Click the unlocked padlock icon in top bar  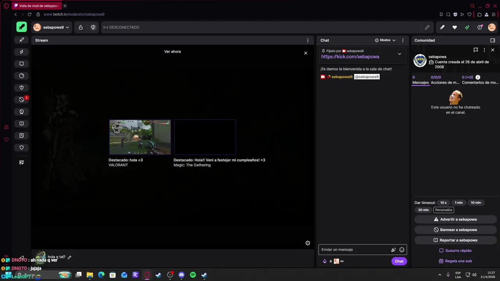80,27
